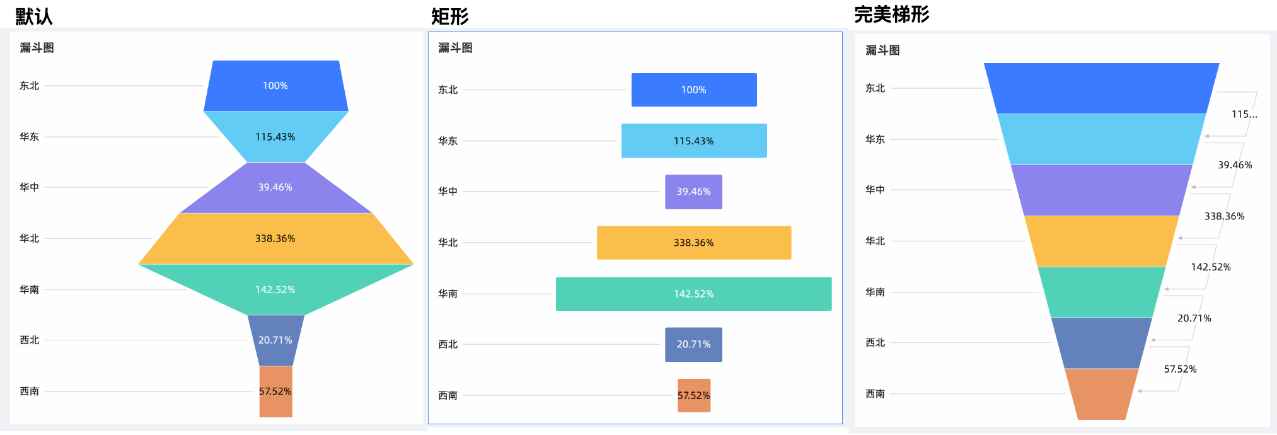Select the truncated 115... conversion label
The height and width of the screenshot is (435, 1277).
point(1244,114)
